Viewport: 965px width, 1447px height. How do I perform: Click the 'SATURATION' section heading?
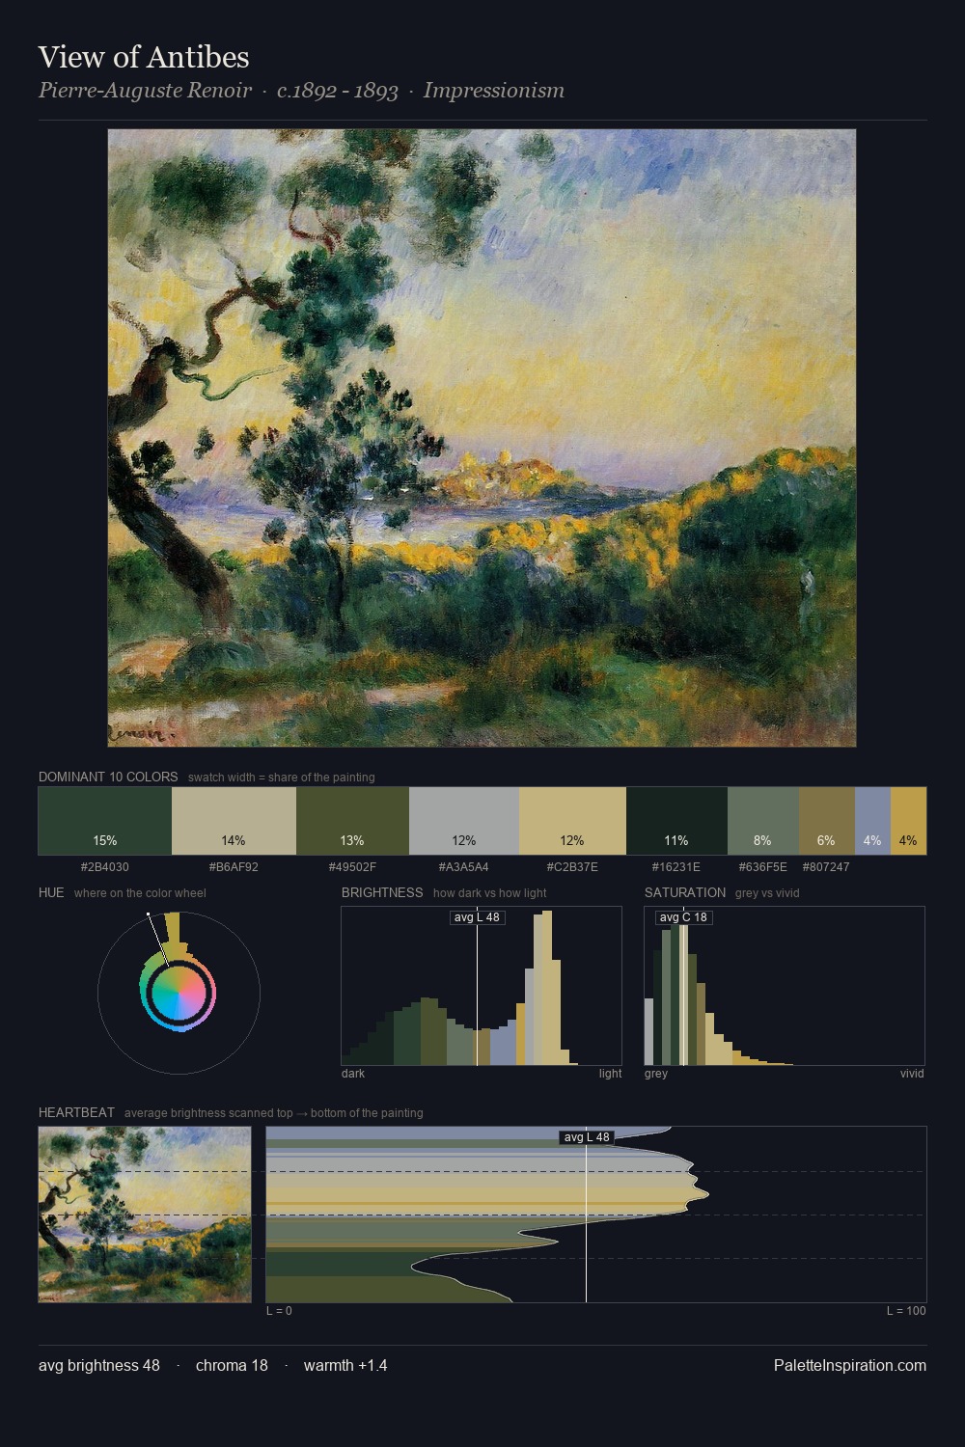click(685, 892)
